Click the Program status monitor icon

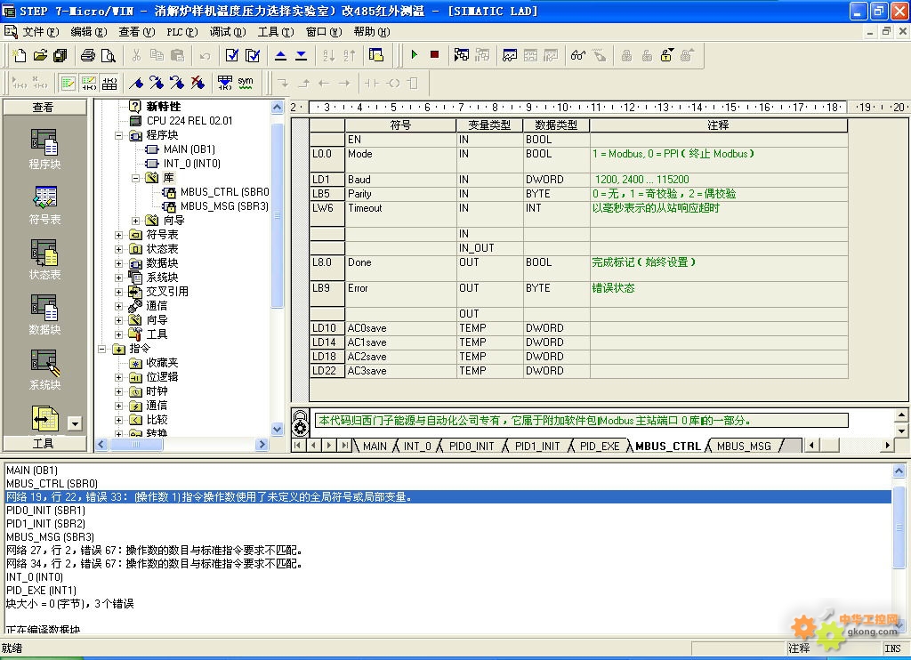pos(462,55)
